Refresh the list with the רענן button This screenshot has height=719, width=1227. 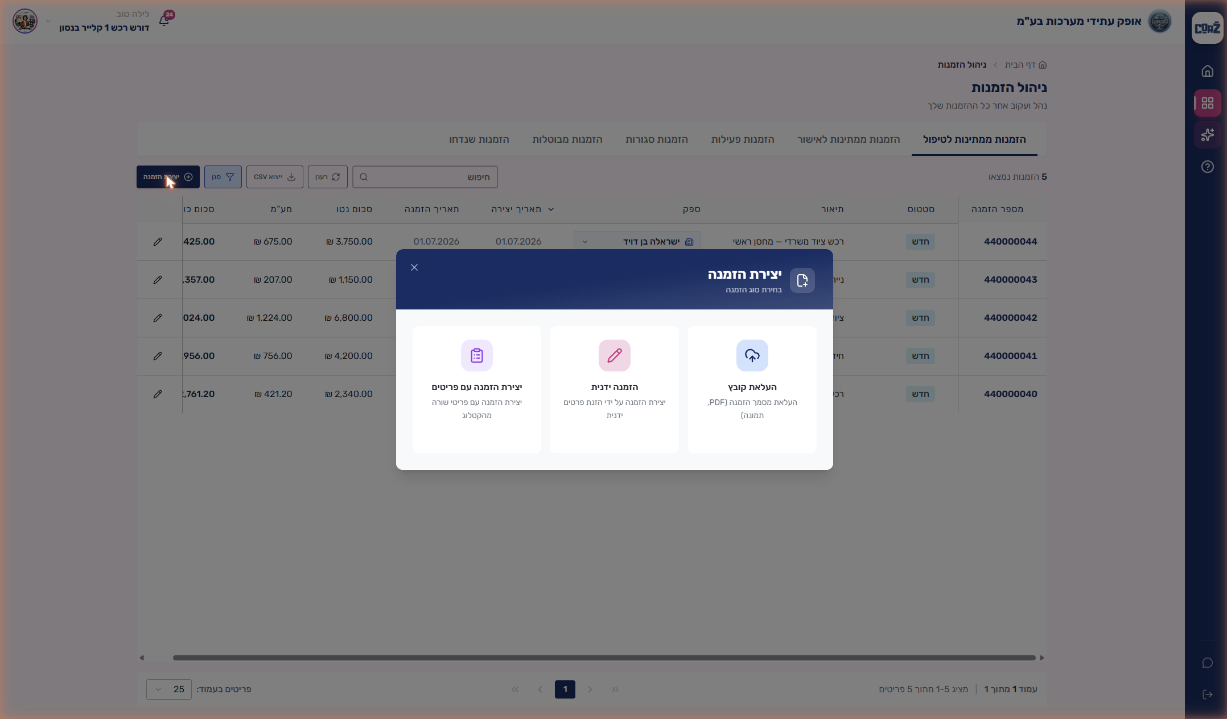[x=327, y=177]
